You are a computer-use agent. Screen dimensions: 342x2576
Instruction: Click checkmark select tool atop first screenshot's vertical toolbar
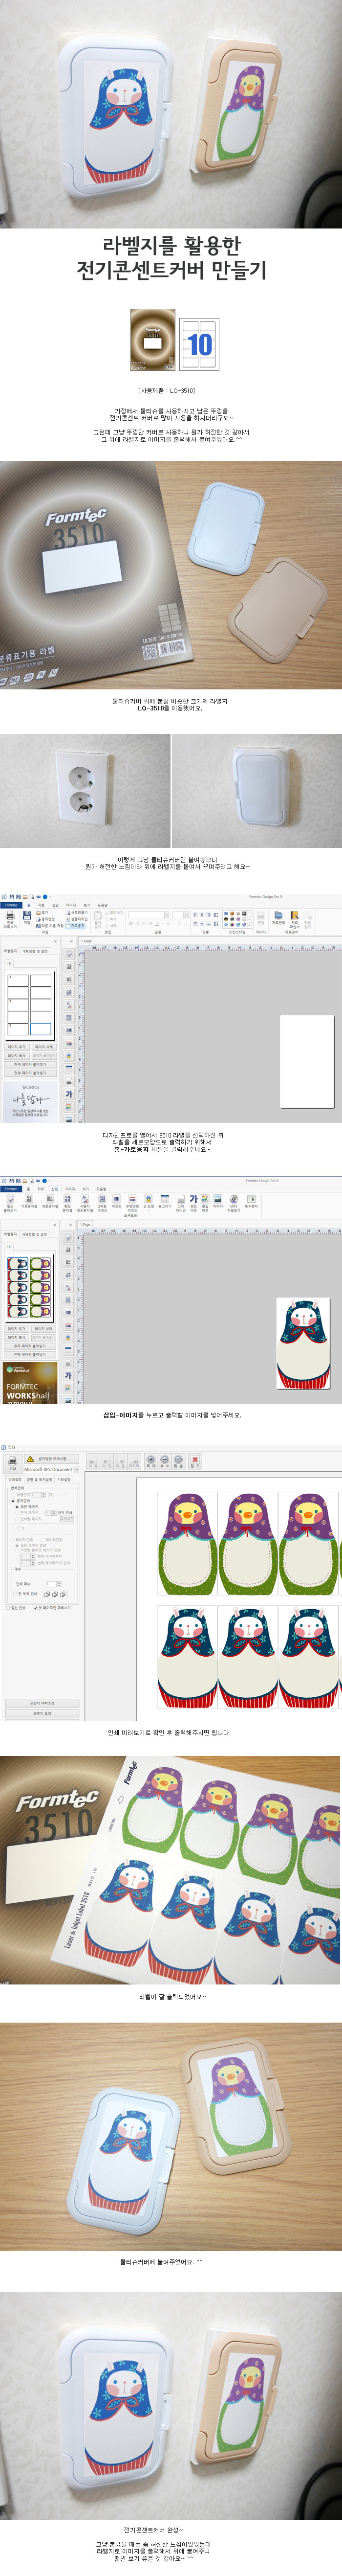click(68, 954)
